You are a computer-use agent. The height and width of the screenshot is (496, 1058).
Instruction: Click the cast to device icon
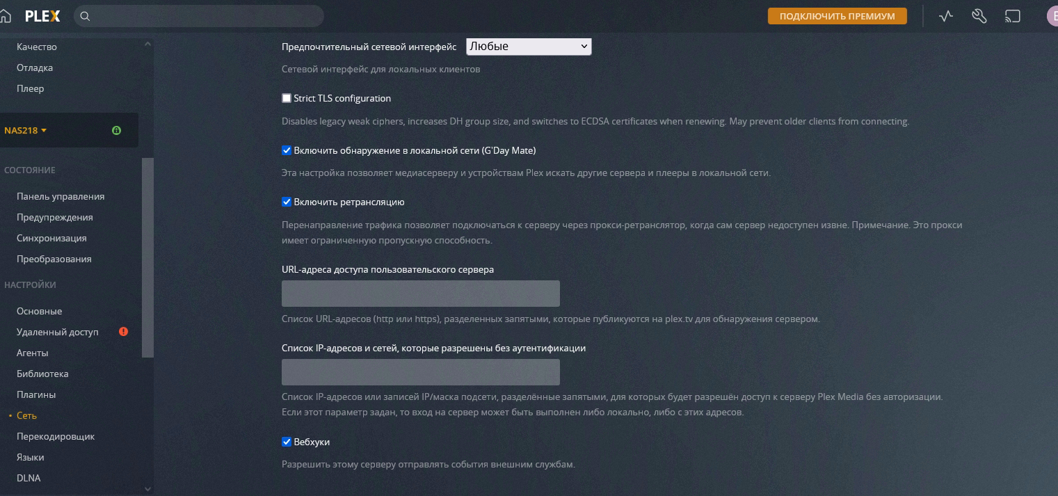click(x=1012, y=16)
